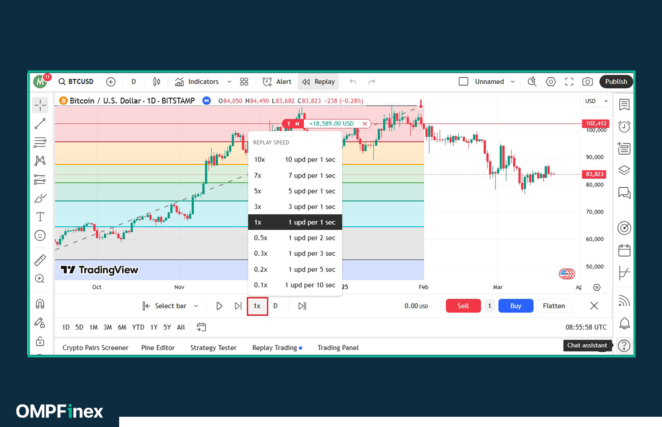
Task: Open the notifications bell
Action: (624, 323)
